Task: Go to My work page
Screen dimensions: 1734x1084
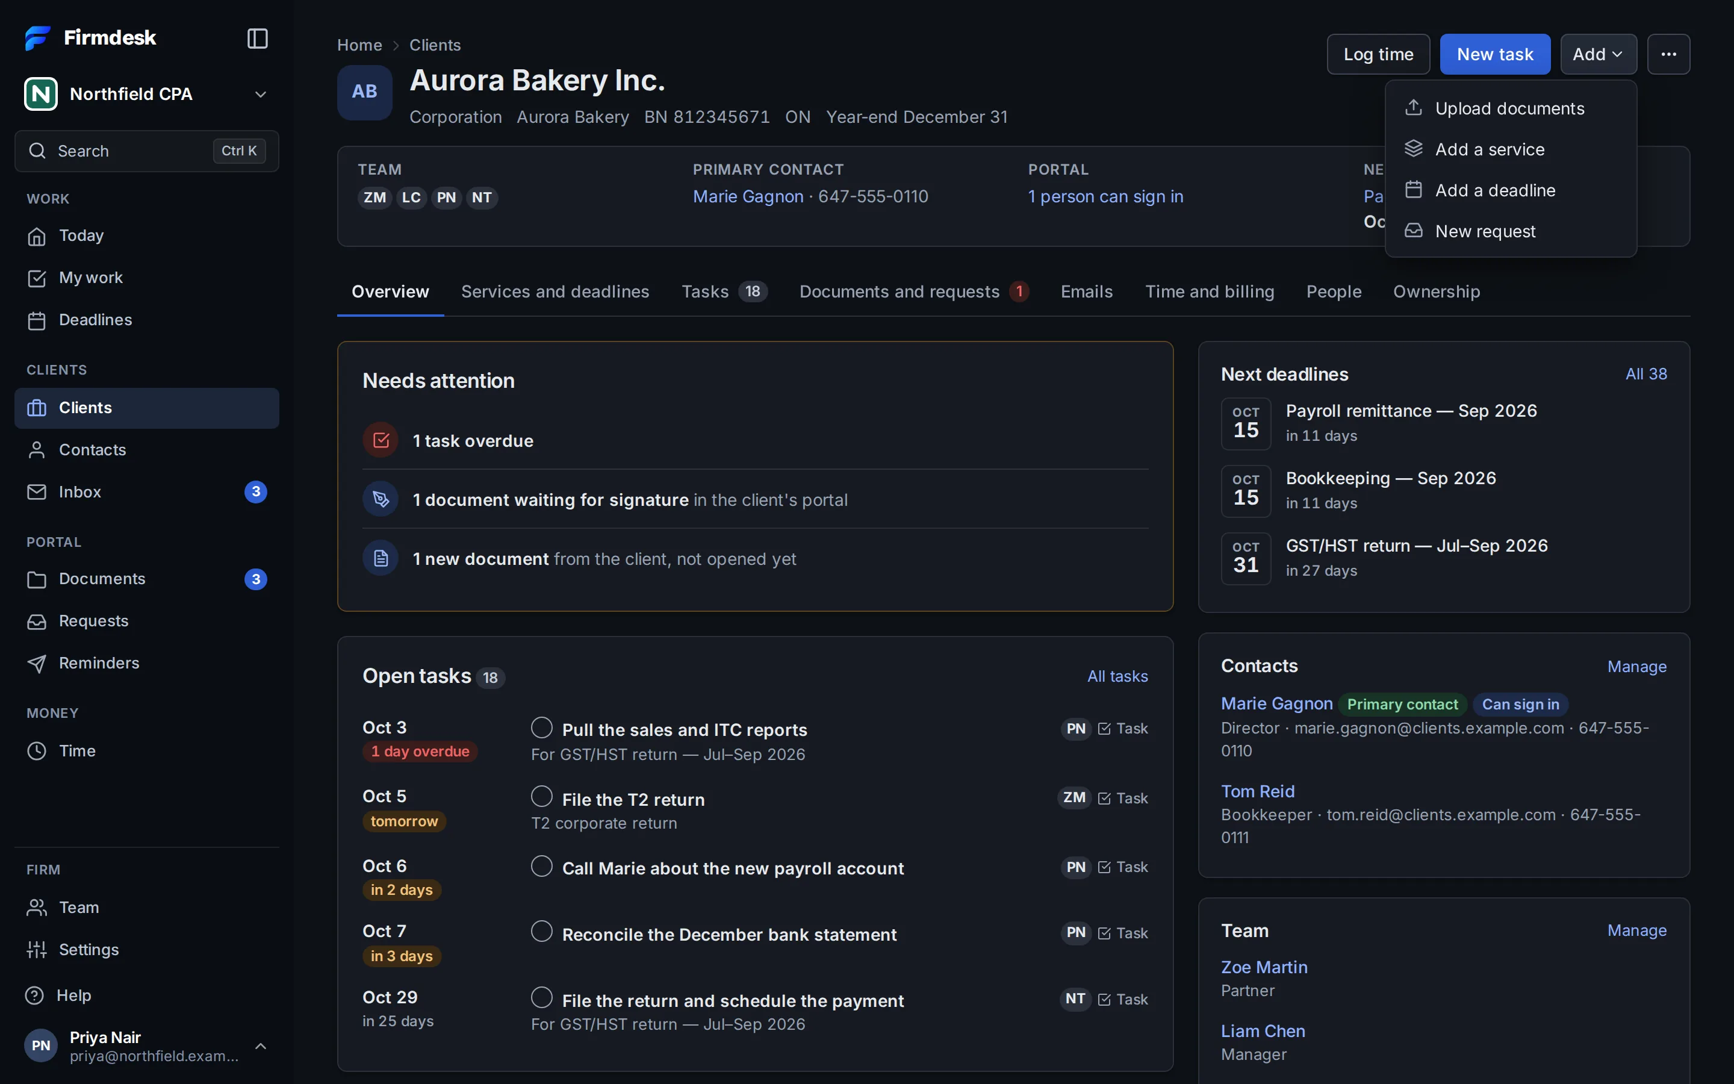Action: click(x=146, y=278)
